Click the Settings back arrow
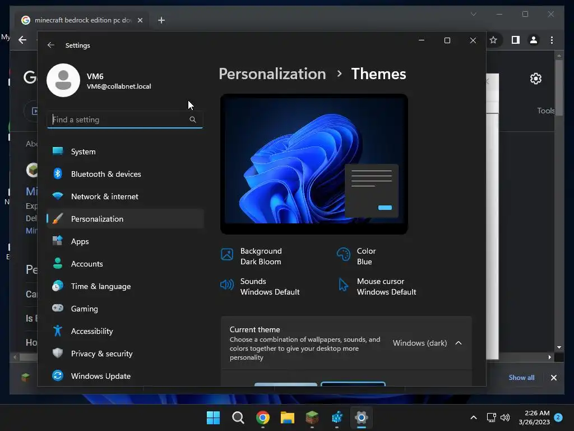 tap(51, 45)
